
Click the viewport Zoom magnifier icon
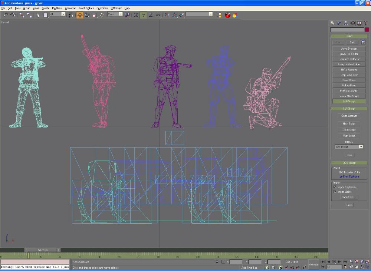pyautogui.click(x=351, y=262)
